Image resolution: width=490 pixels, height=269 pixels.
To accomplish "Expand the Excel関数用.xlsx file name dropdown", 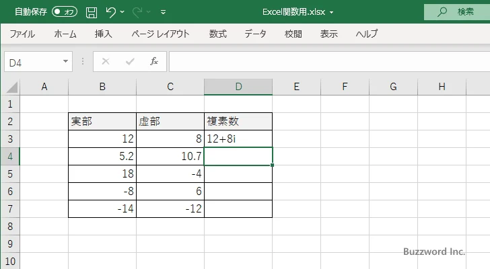I will click(332, 13).
